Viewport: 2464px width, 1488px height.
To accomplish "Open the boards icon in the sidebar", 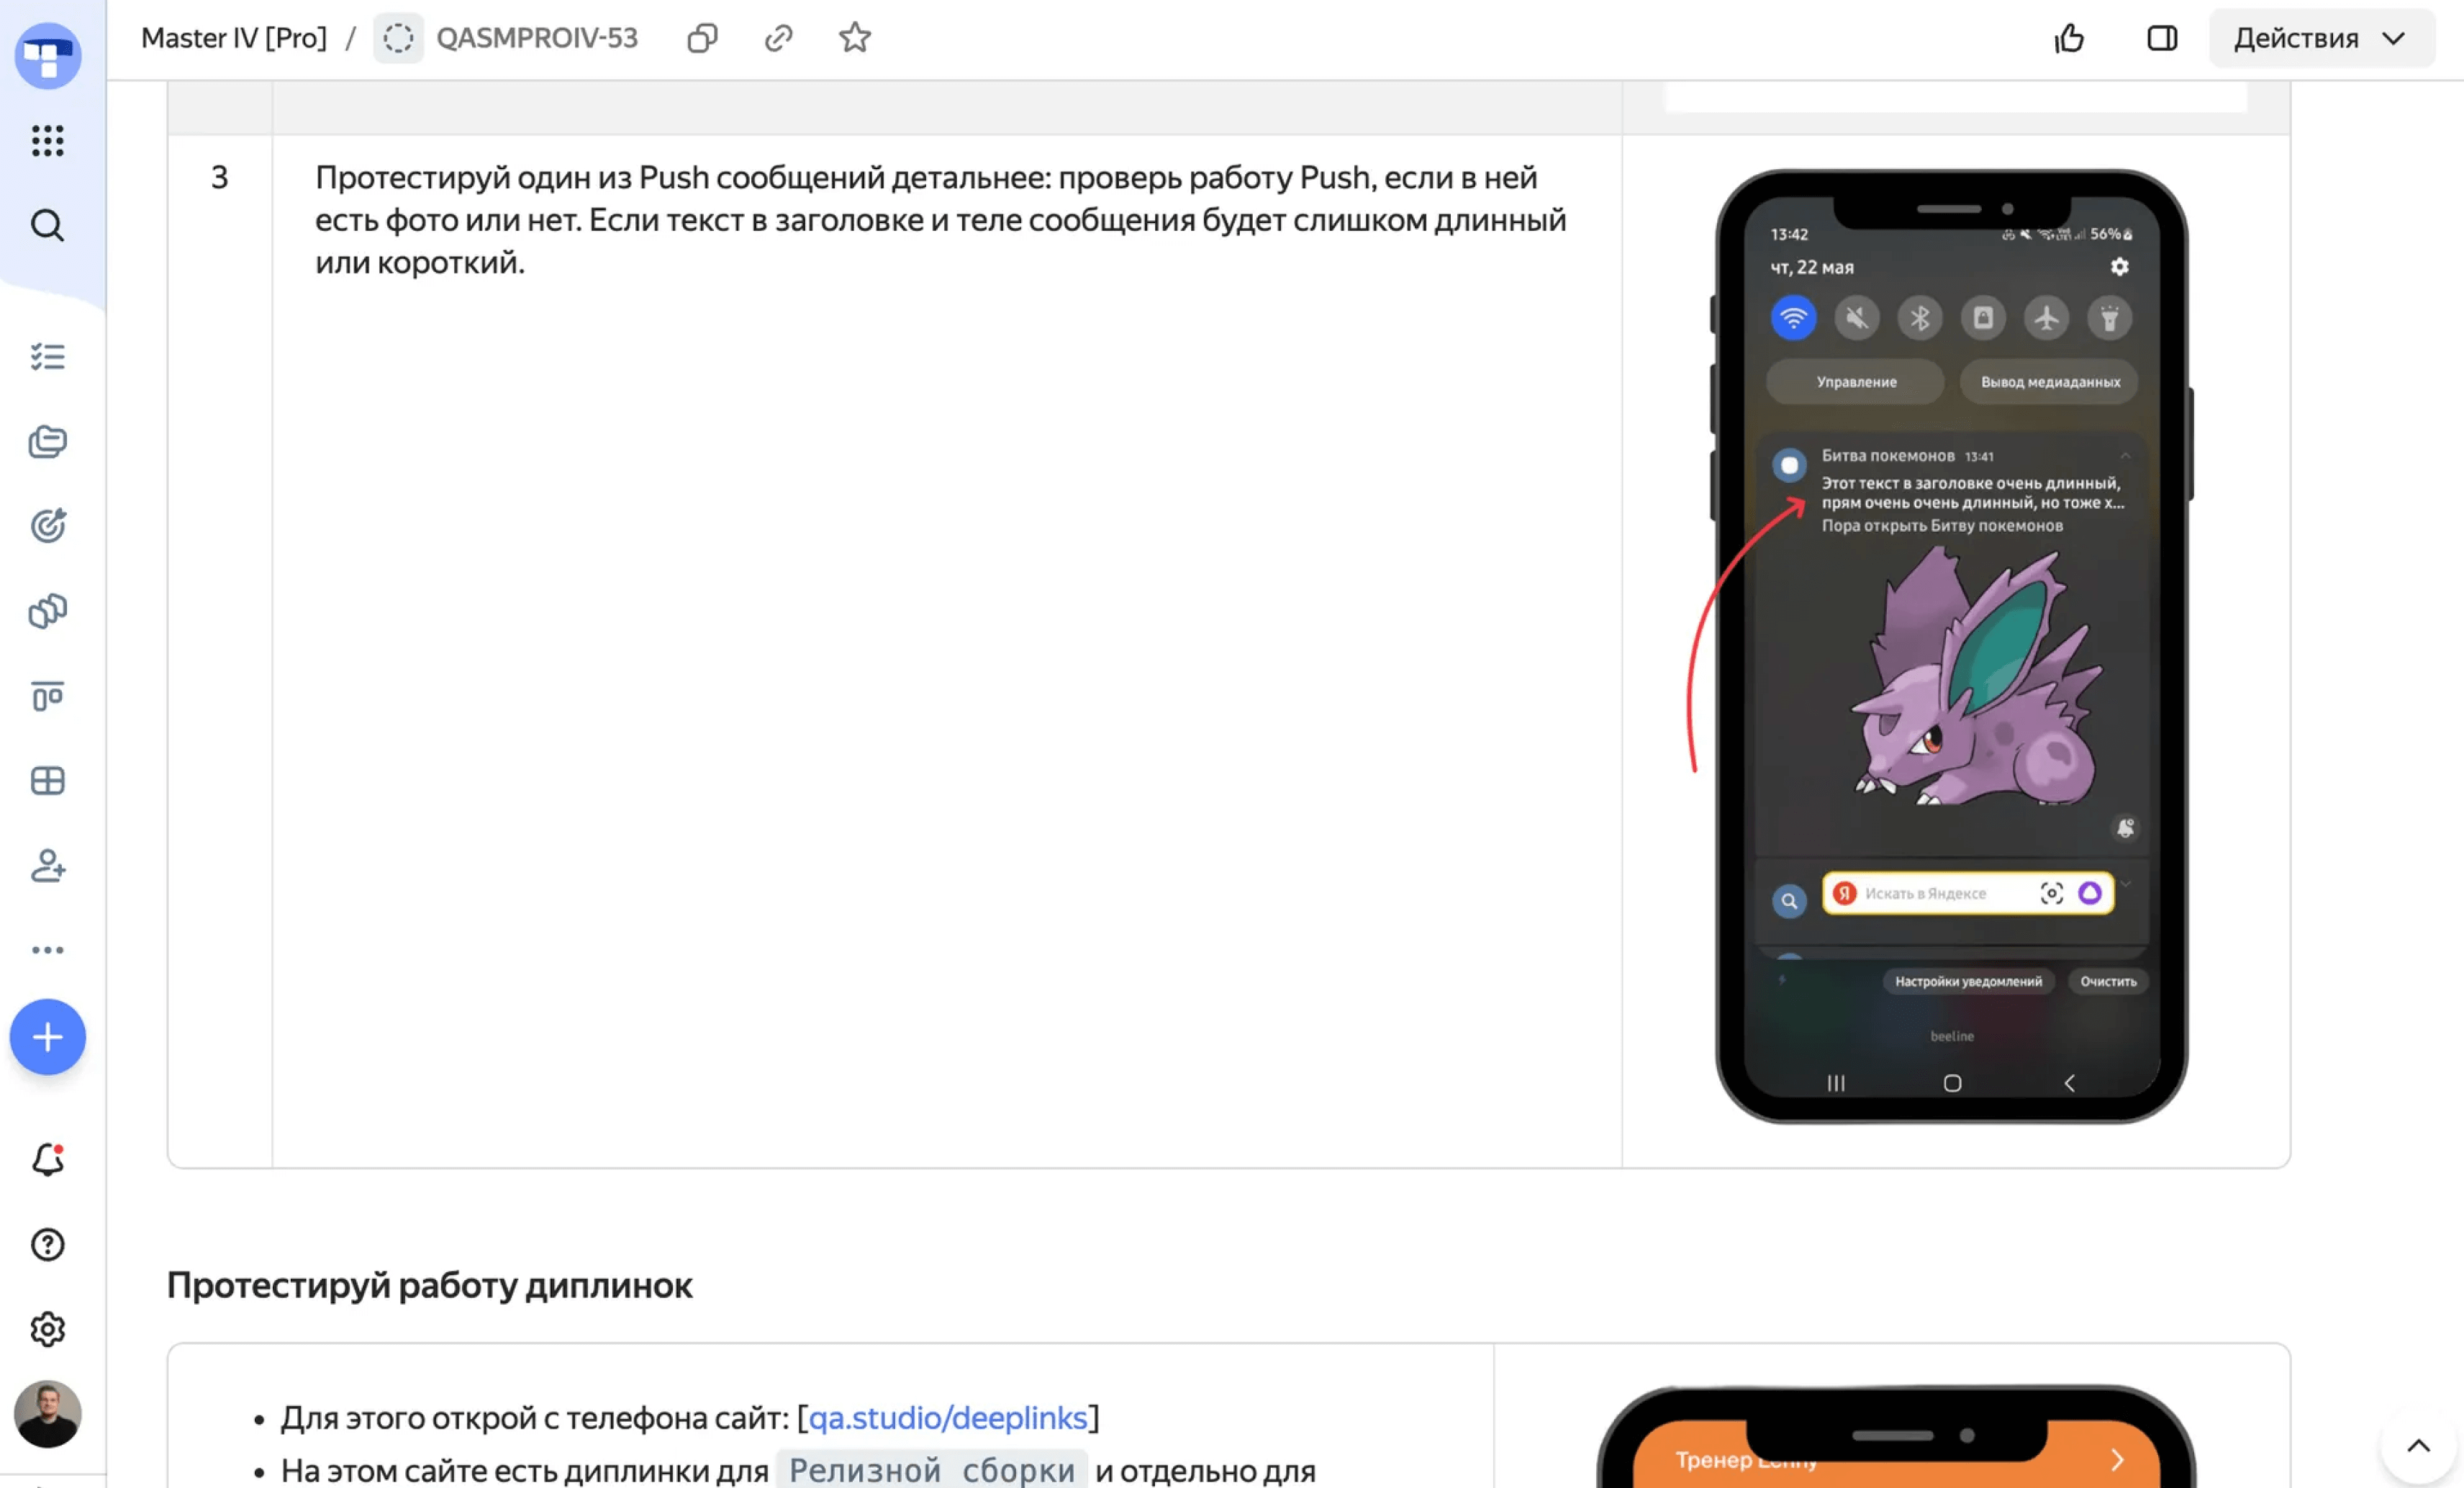I will (47, 696).
